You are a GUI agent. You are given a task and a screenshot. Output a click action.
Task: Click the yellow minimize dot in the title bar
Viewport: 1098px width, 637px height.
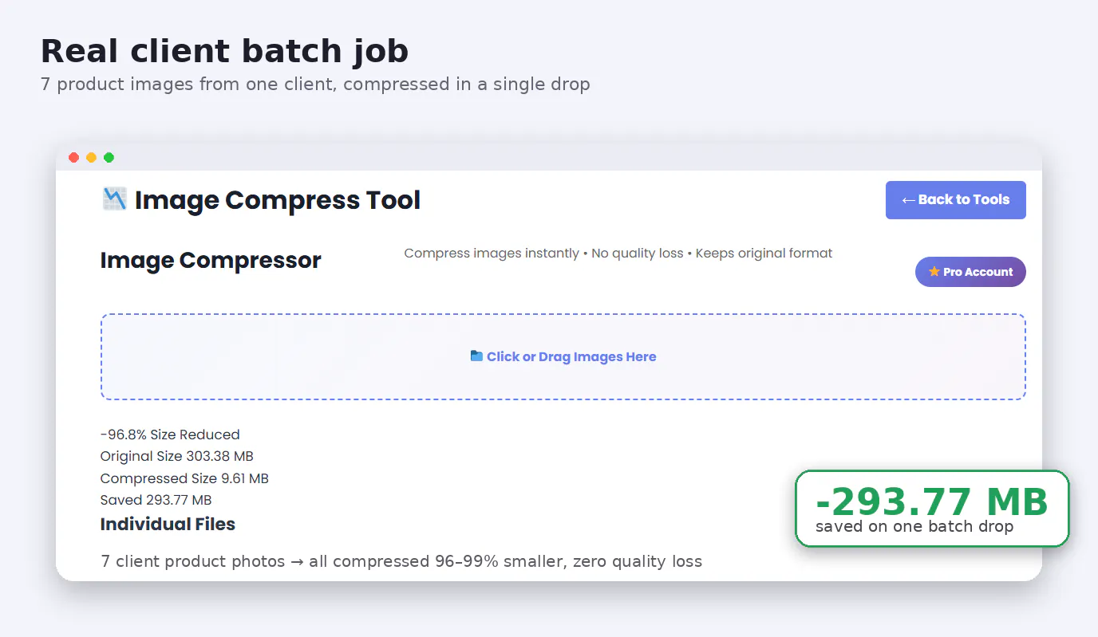click(x=92, y=158)
